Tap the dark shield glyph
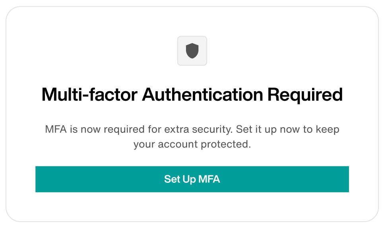This screenshot has width=384, height=228. pos(192,51)
